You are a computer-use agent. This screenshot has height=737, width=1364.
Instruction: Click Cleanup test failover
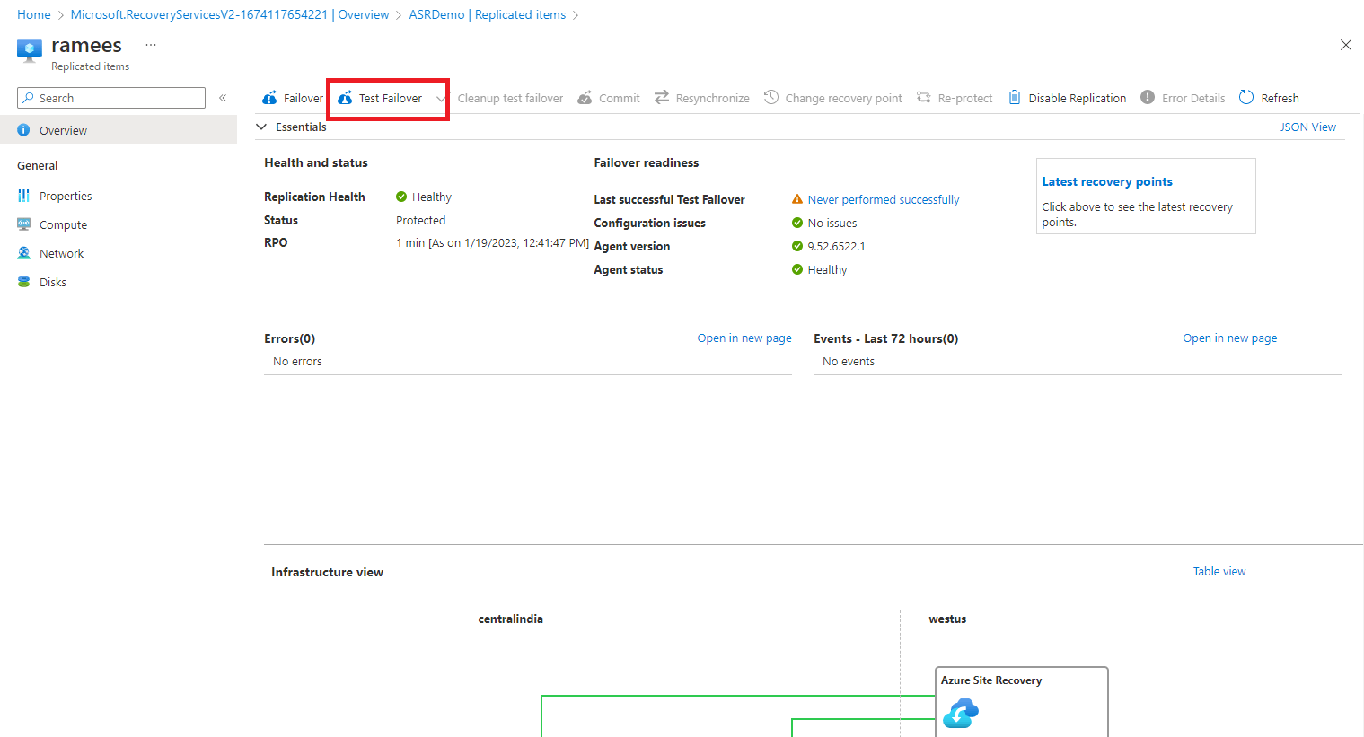point(510,99)
